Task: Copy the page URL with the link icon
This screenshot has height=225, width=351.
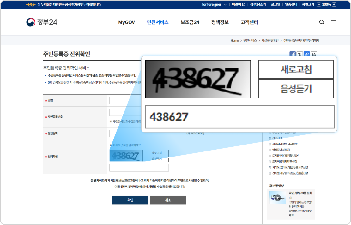Action: pyautogui.click(x=306, y=54)
